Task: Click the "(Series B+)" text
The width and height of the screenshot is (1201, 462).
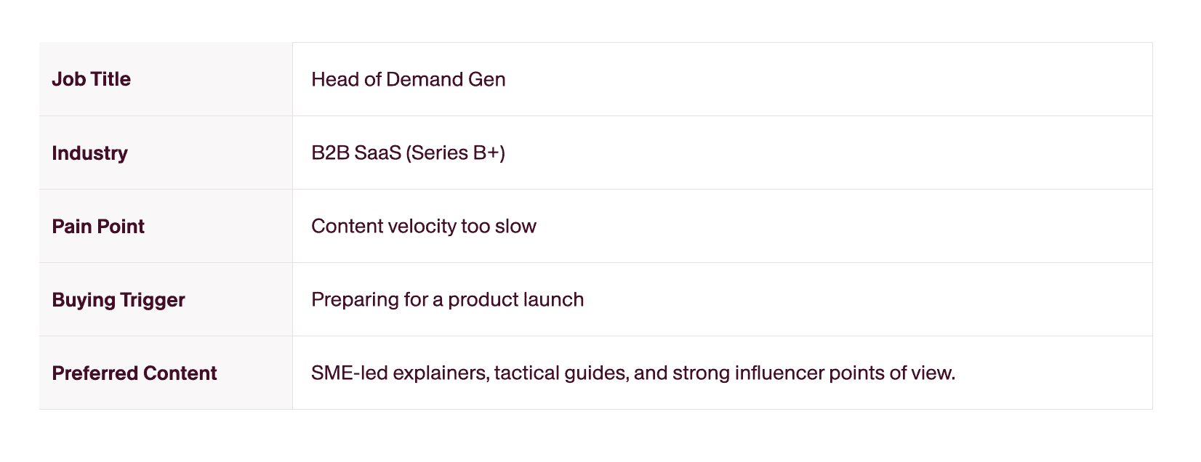Action: [x=455, y=153]
